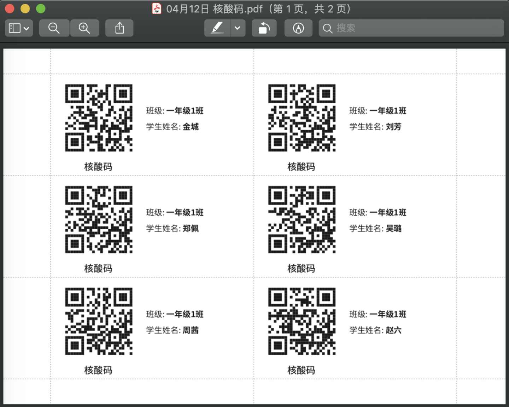
Task: Click 核酸码 label under 赵六's QR code
Action: (301, 370)
